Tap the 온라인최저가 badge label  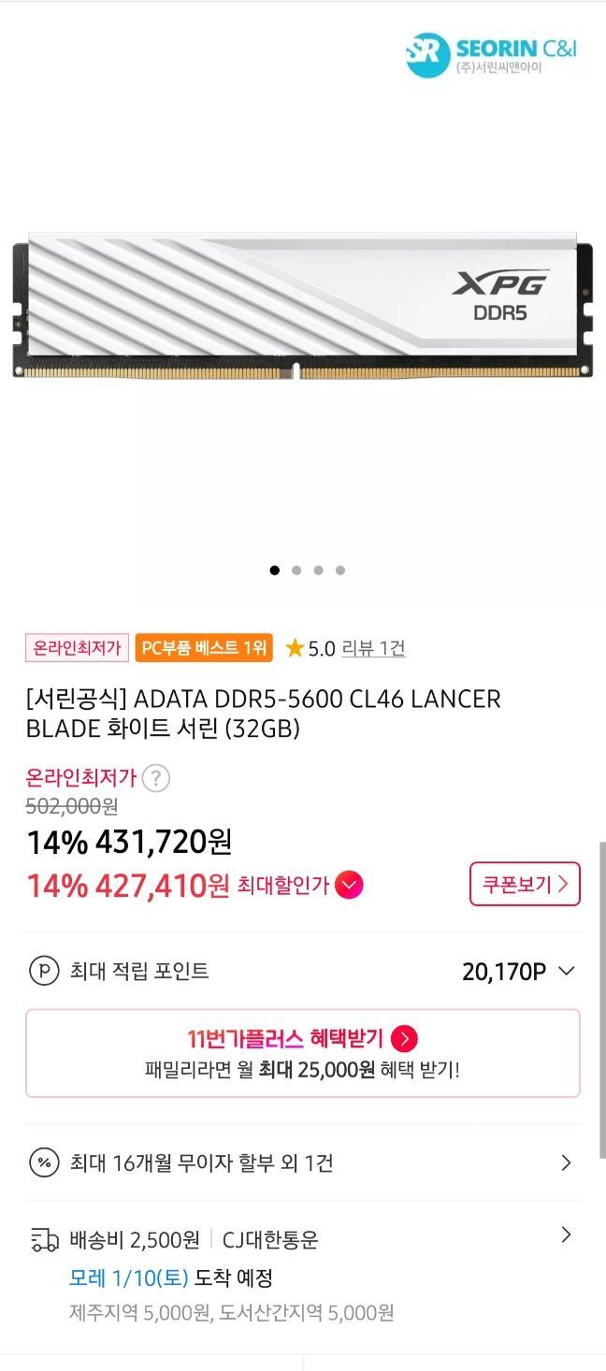pos(77,647)
